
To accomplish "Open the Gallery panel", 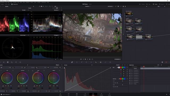I will pyautogui.click(x=2, y=4).
